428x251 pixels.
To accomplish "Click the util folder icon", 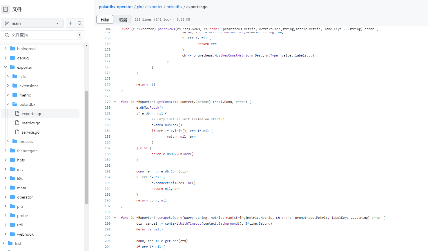I will pyautogui.click(x=12, y=225).
